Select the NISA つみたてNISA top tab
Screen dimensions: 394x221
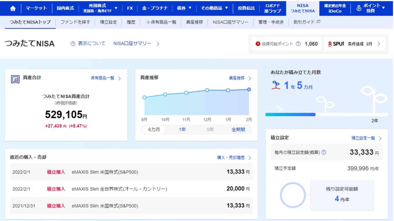tap(303, 8)
